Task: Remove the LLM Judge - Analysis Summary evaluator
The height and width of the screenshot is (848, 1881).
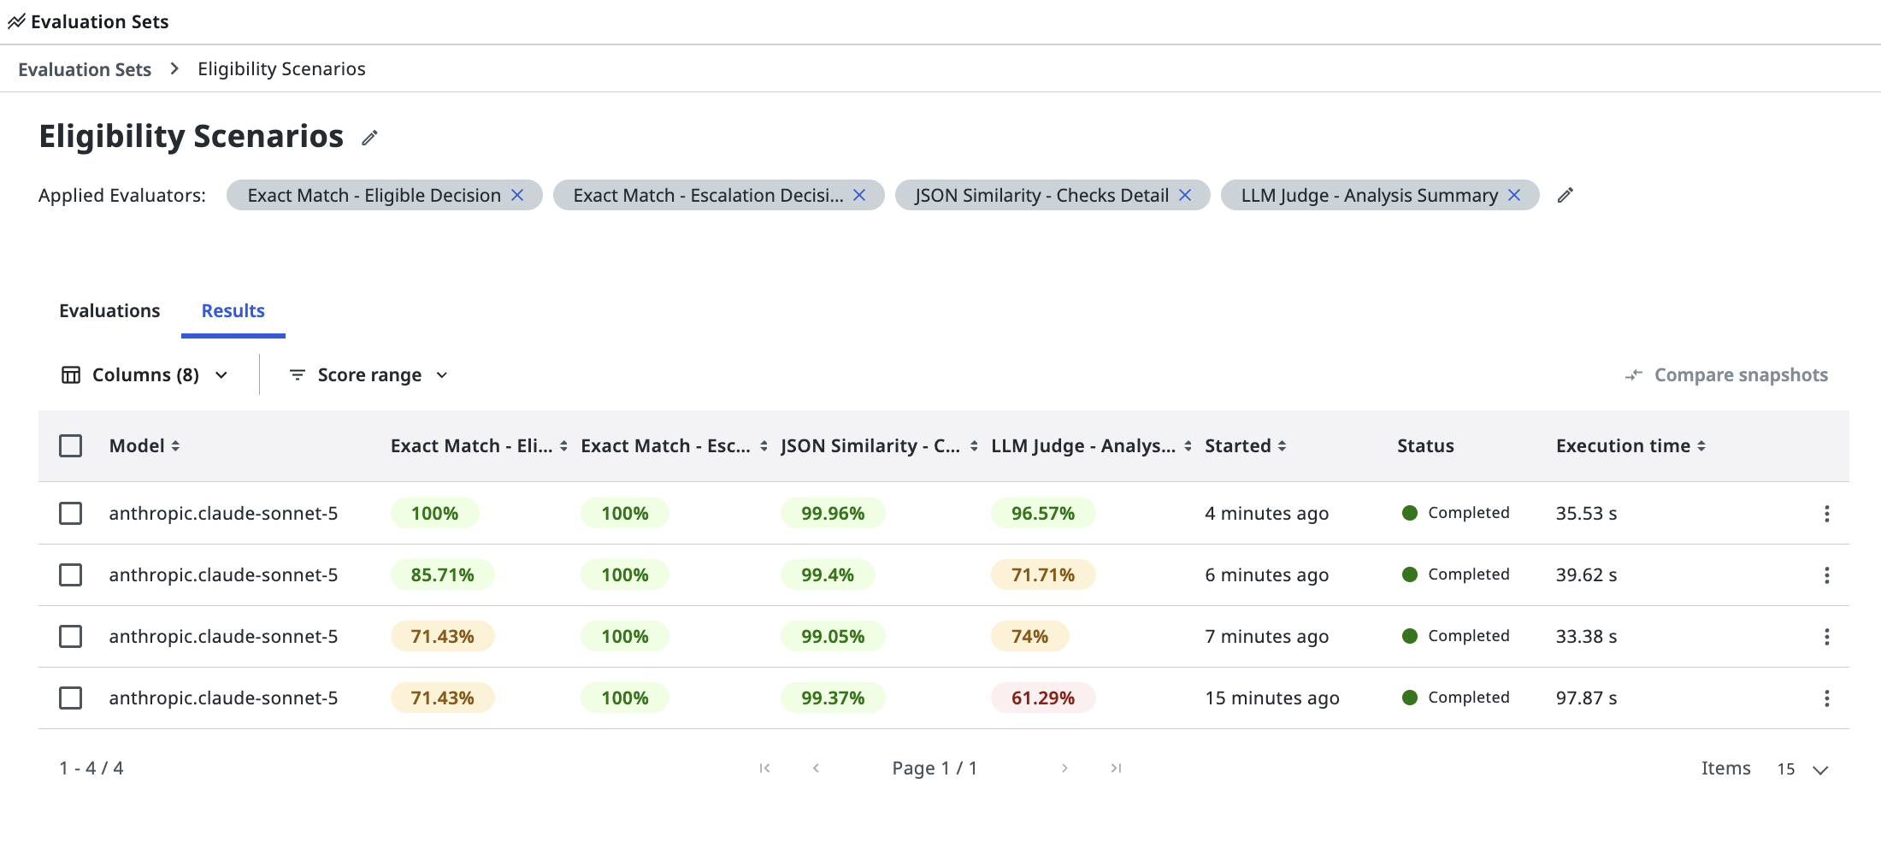Action: [1514, 195]
